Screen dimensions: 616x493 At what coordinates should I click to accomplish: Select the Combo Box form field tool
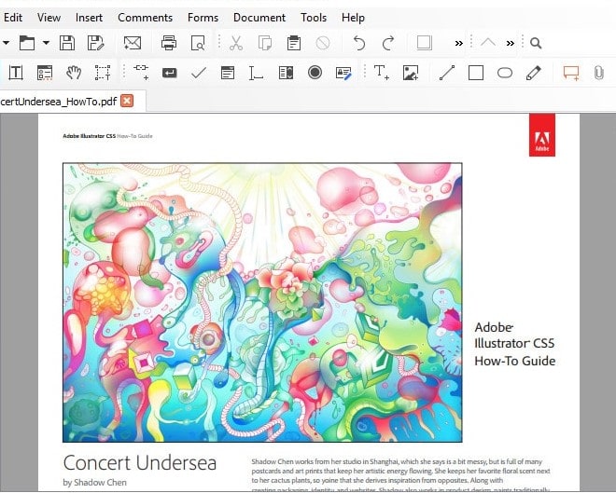pos(286,73)
